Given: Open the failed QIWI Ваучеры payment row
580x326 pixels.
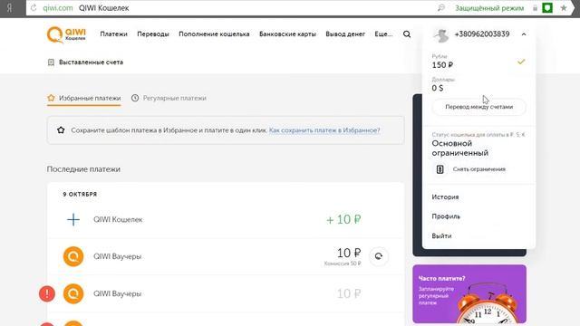Looking at the screenshot, I should tap(226, 293).
